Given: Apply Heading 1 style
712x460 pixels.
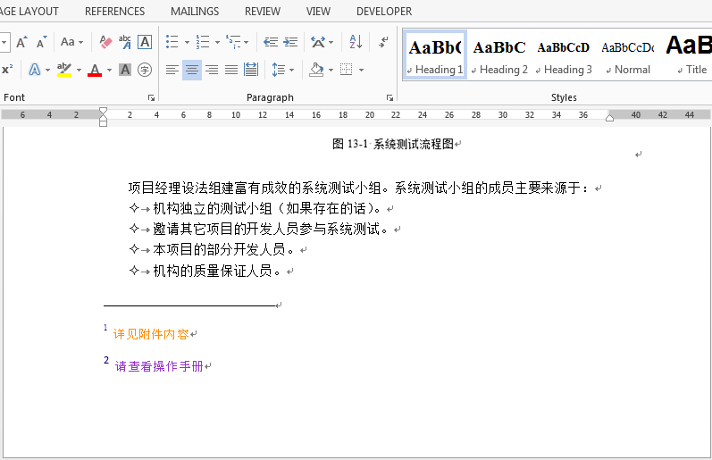Looking at the screenshot, I should click(x=435, y=55).
